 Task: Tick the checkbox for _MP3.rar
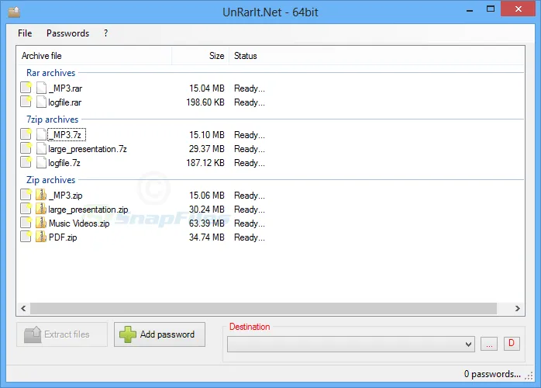click(x=26, y=88)
